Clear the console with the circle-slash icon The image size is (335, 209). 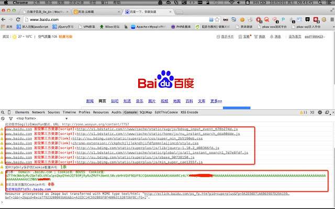click(3, 119)
